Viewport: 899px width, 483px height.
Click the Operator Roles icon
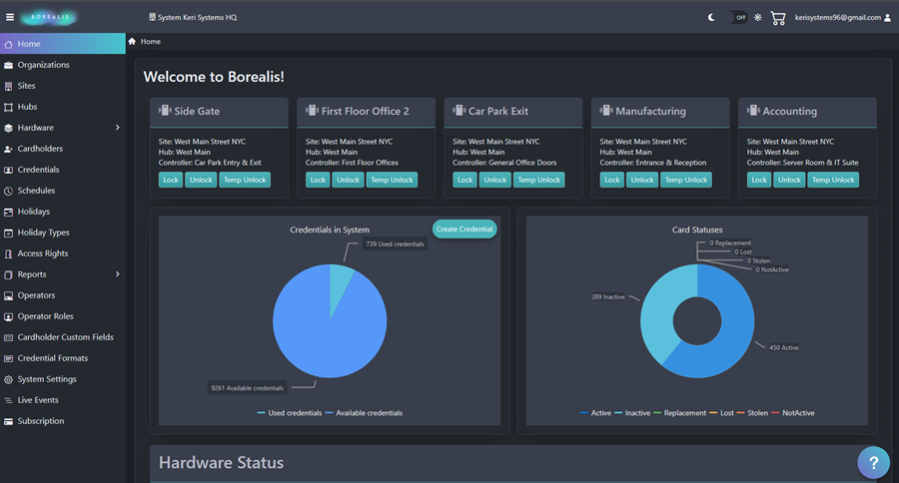[x=8, y=316]
